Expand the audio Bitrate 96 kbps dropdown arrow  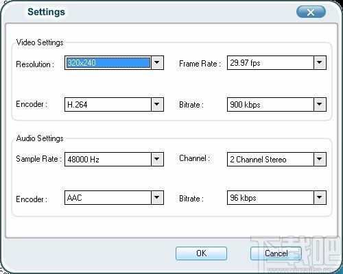point(320,197)
